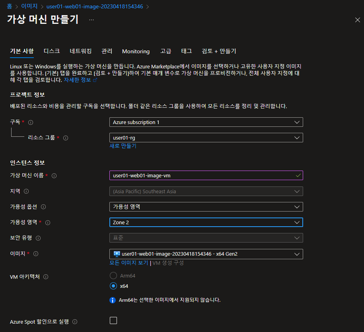Click the blue info icon beside Arm64 notice
364x332 pixels.
tap(113, 300)
